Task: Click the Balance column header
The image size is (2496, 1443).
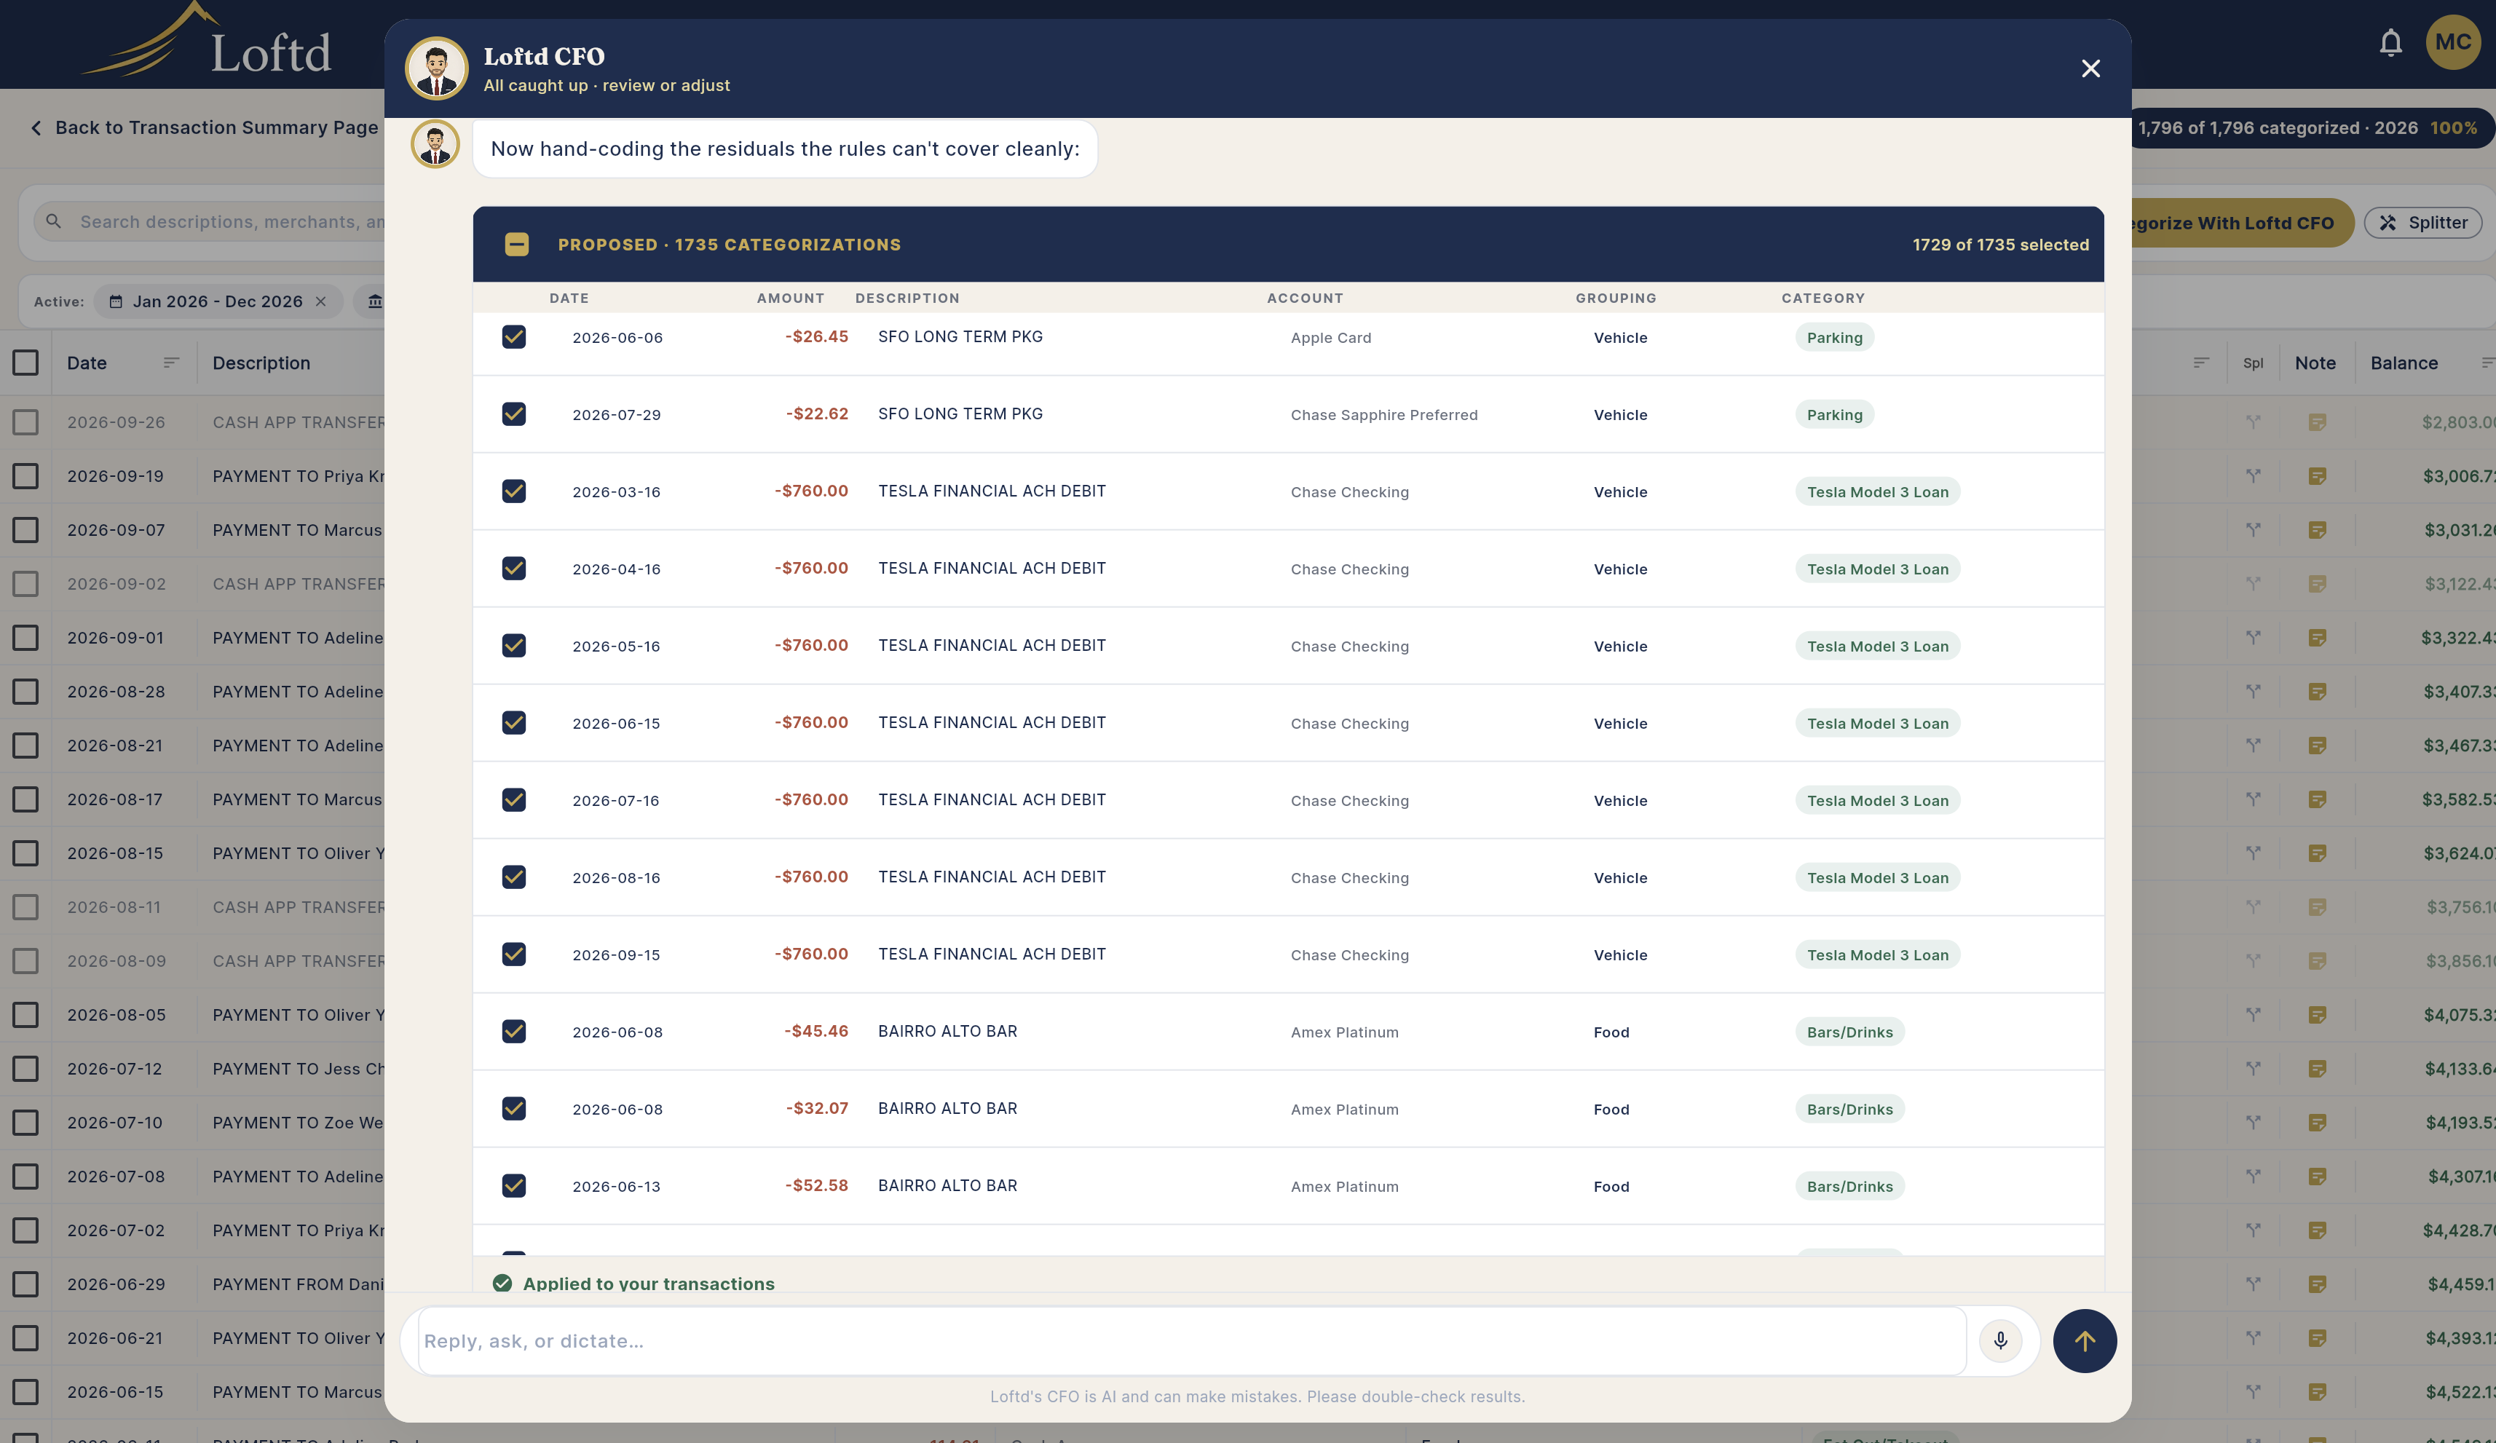Action: [2403, 363]
